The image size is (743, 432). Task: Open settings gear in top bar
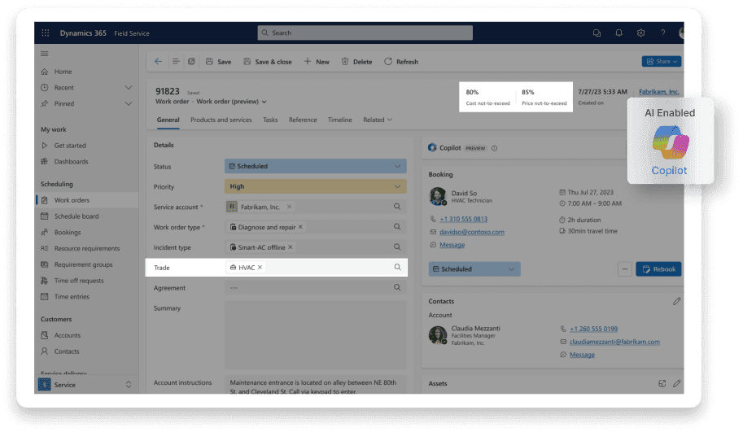[x=640, y=33]
